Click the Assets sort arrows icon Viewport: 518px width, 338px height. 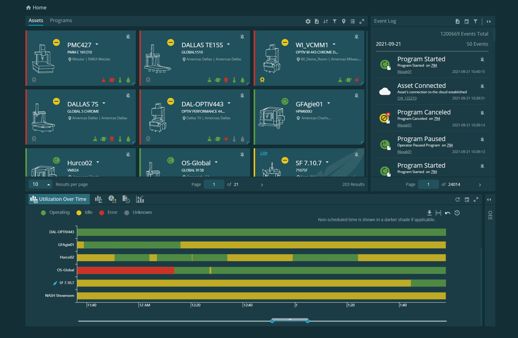[x=326, y=22]
